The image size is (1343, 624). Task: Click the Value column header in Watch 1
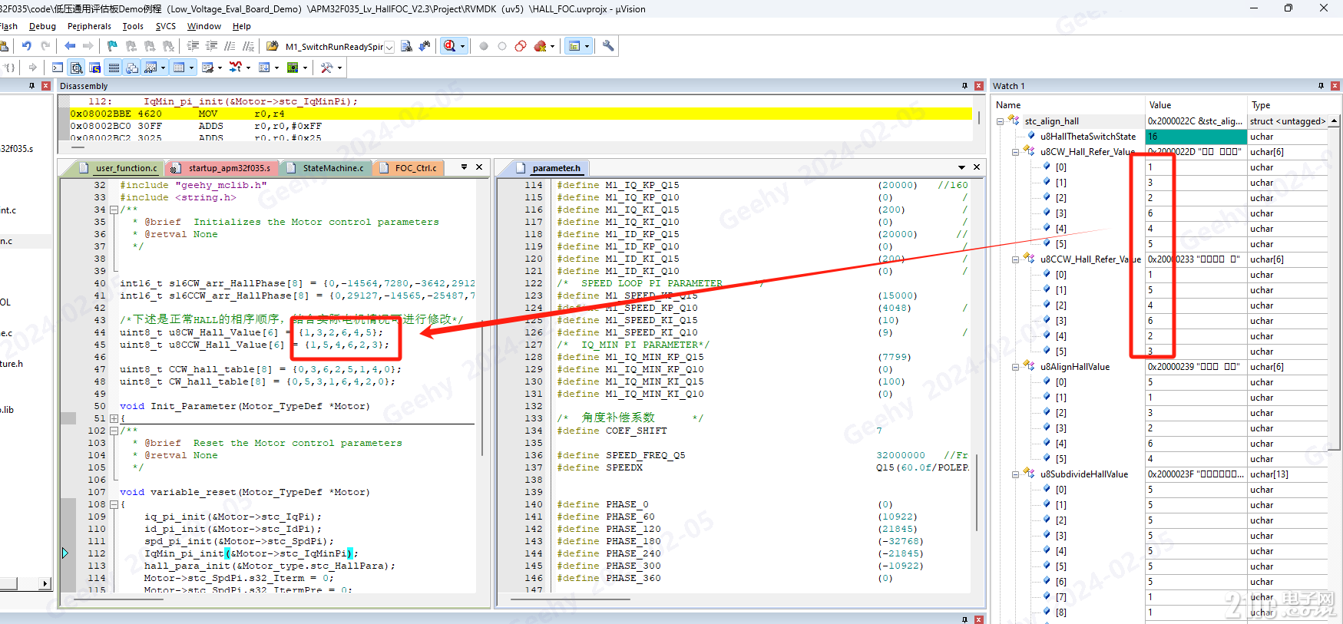point(1196,105)
